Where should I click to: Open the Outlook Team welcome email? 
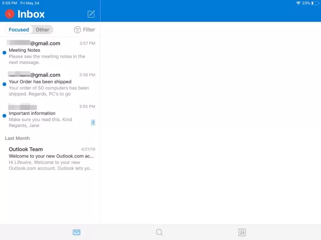coord(51,158)
